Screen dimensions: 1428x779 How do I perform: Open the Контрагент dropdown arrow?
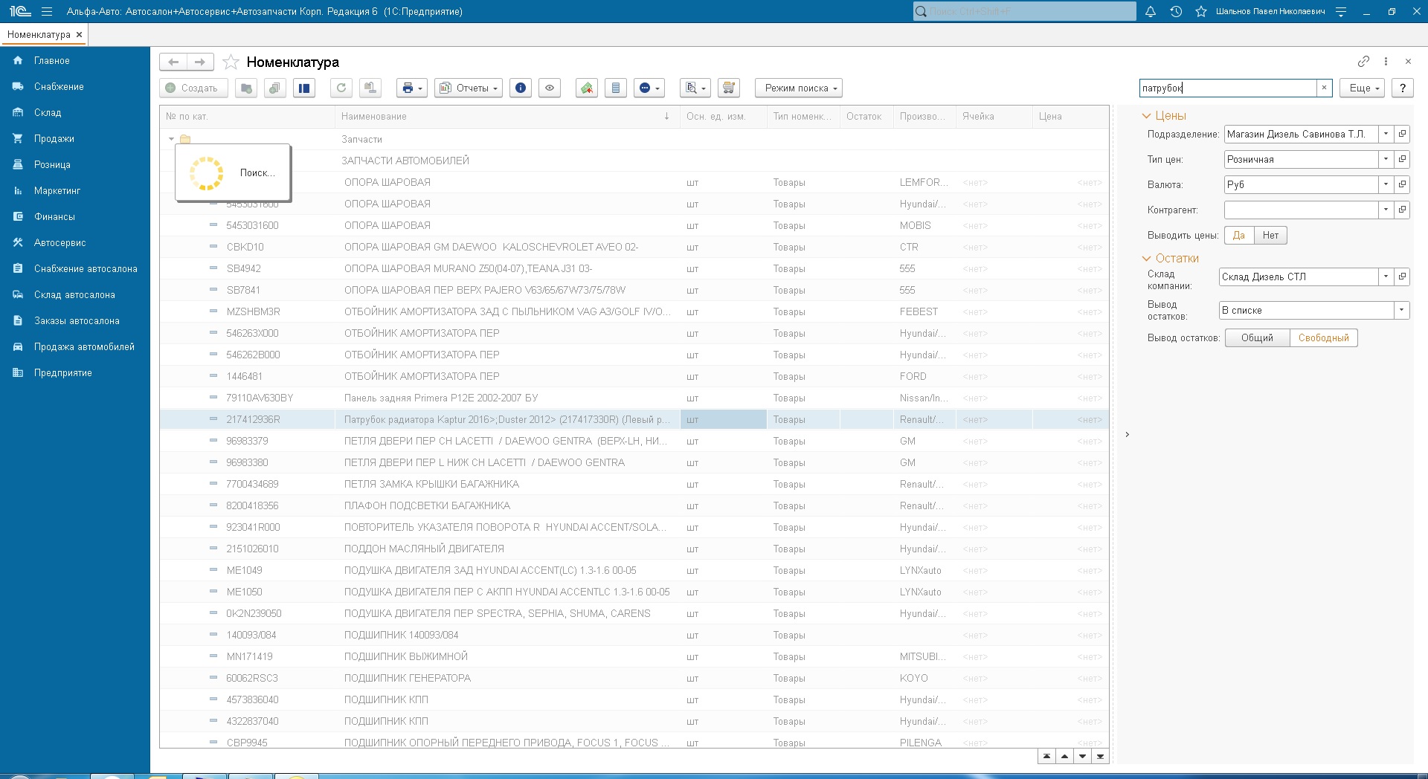(x=1386, y=210)
